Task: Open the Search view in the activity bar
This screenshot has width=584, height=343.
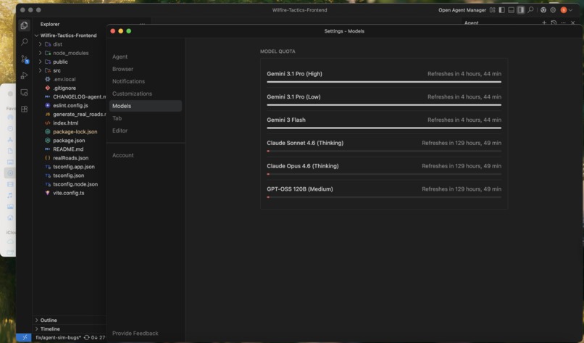Action: [24, 42]
